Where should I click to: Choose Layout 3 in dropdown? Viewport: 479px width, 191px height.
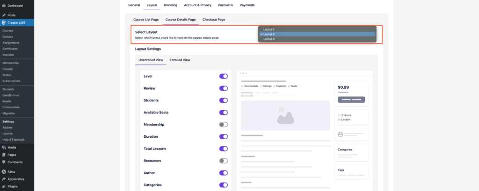[269, 39]
